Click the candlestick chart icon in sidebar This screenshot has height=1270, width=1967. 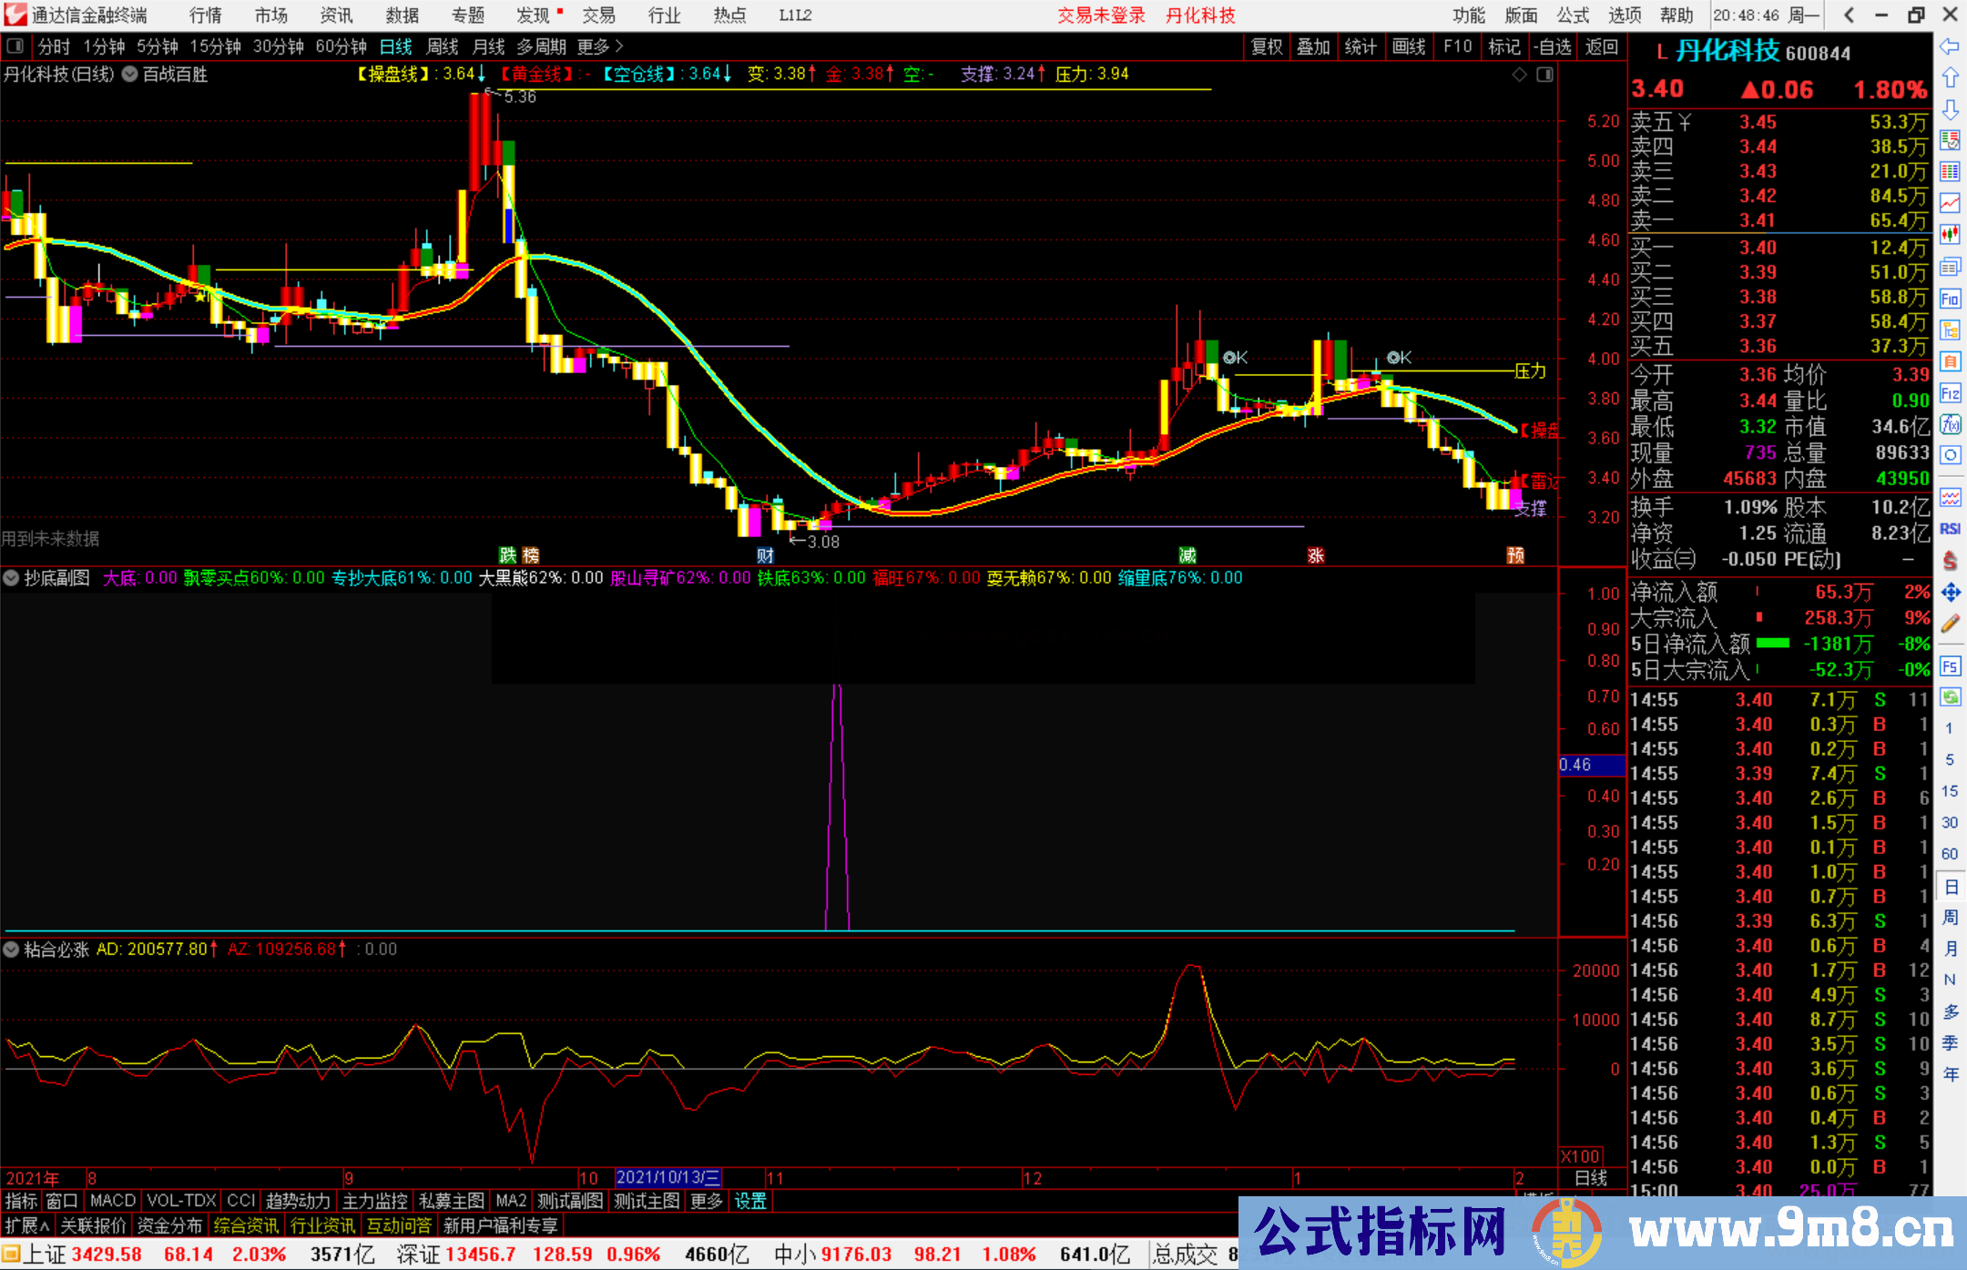1950,235
